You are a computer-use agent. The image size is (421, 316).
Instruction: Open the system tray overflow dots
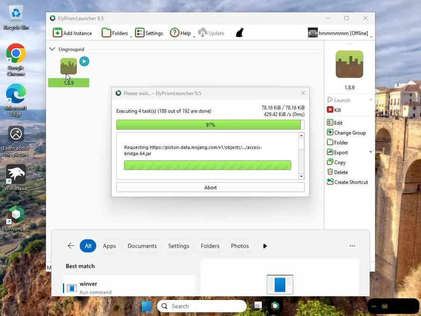point(374,306)
